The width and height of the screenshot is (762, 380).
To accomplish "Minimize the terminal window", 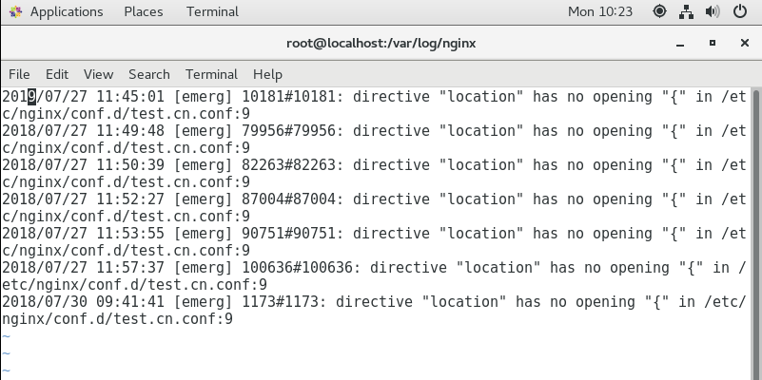I will [680, 44].
